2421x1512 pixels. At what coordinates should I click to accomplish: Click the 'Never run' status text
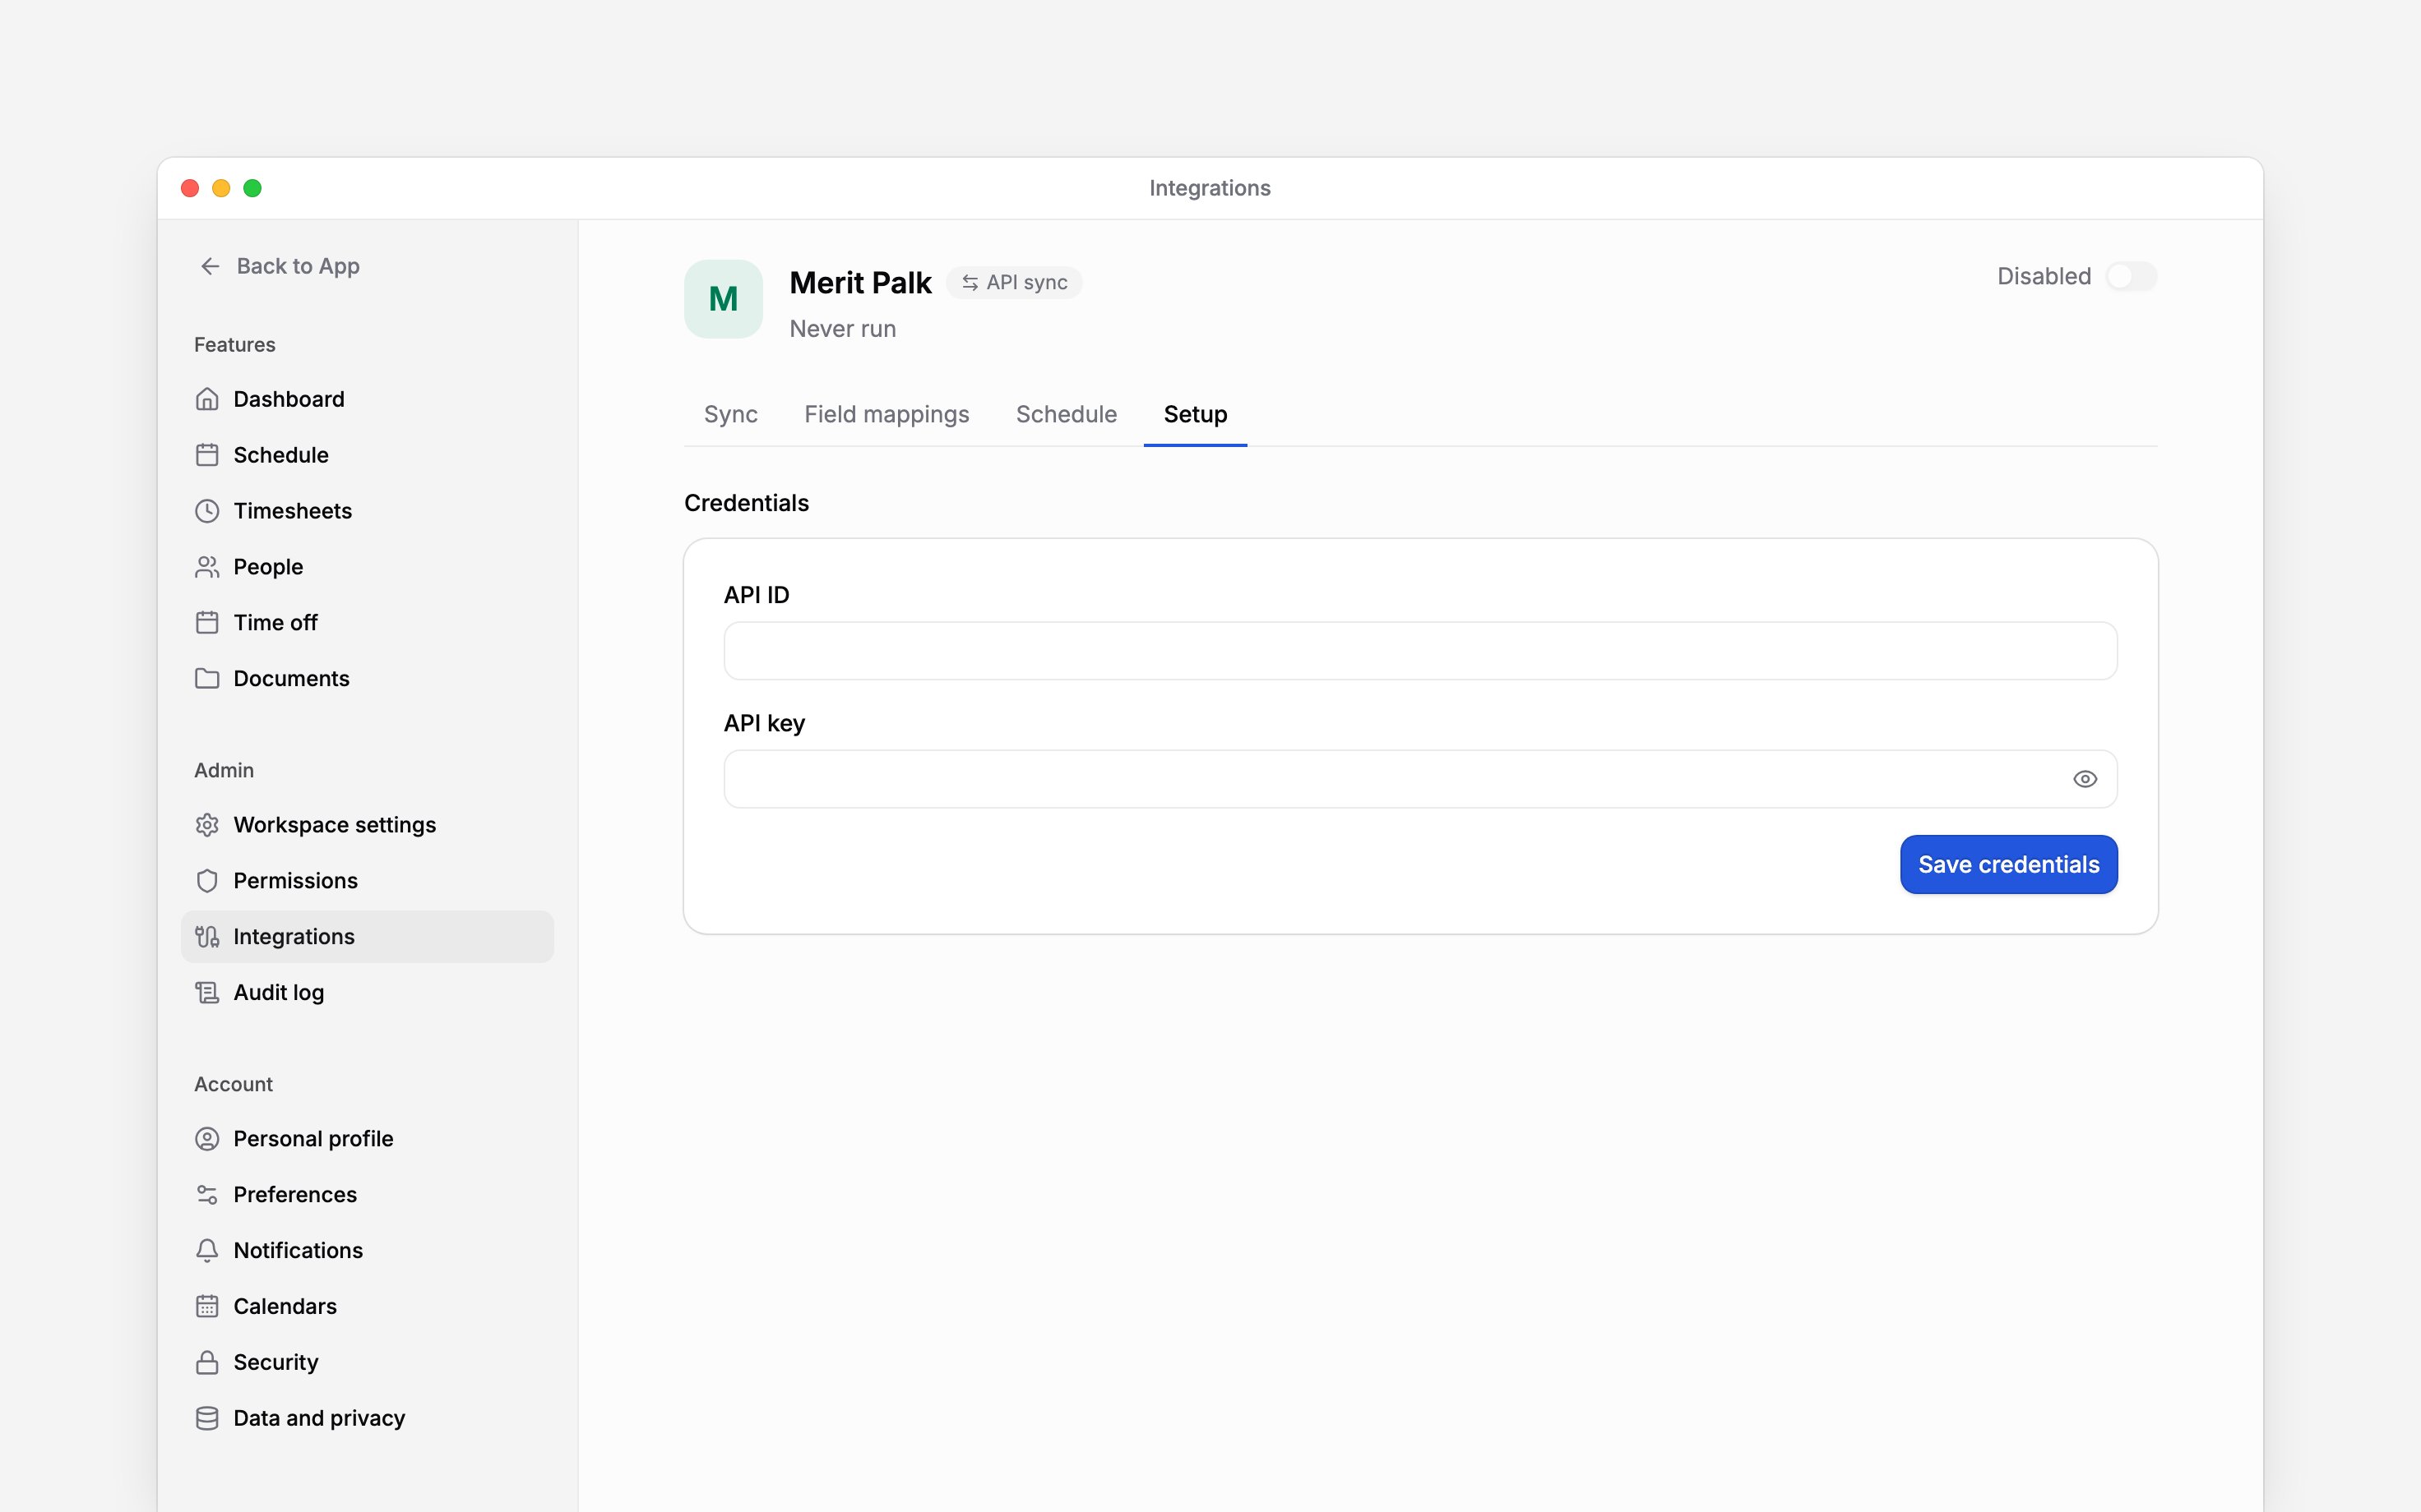[842, 329]
